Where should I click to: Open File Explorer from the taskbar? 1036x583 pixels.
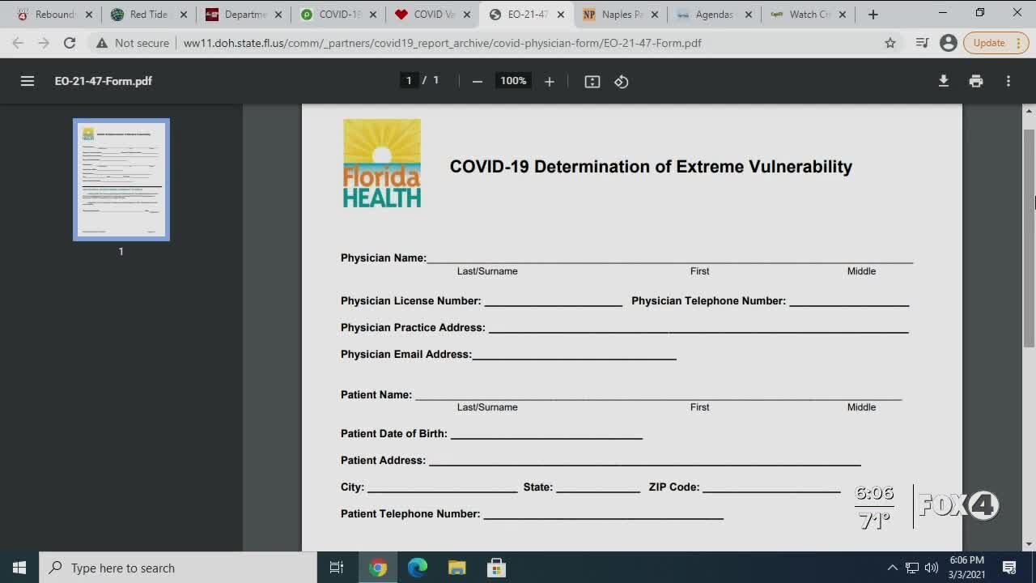tap(456, 568)
